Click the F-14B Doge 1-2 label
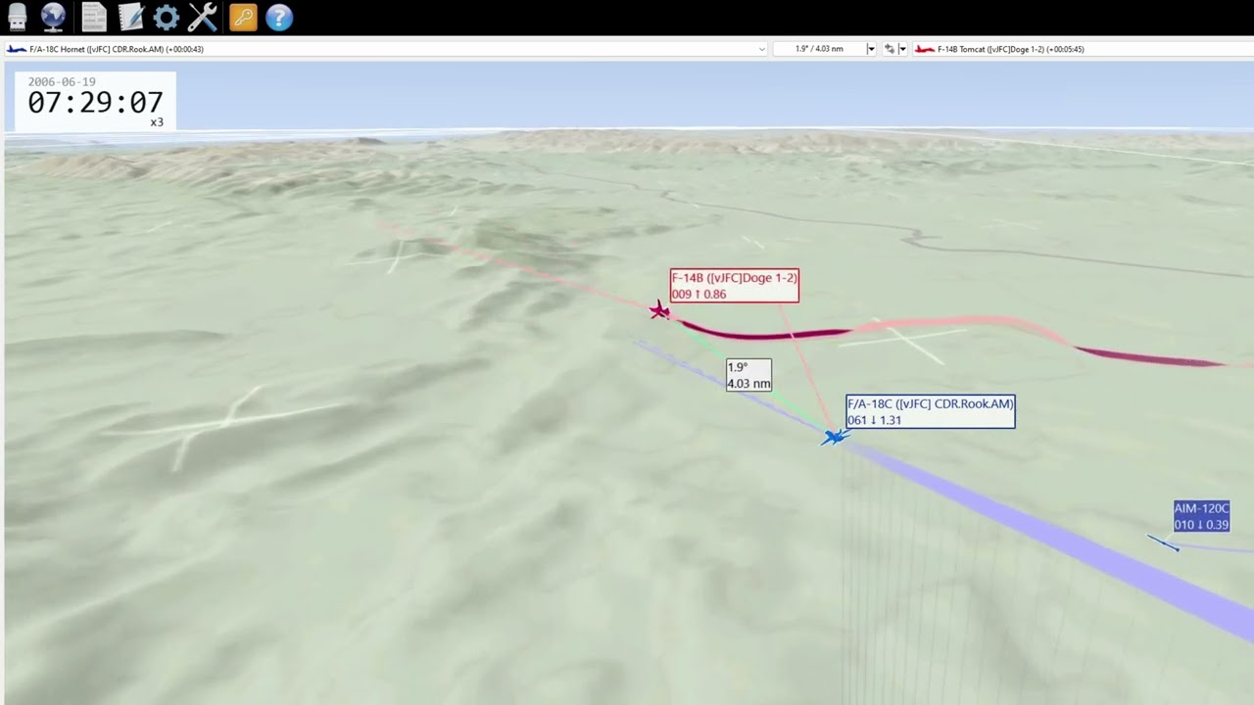Screen dimensions: 1254x705 coord(734,286)
